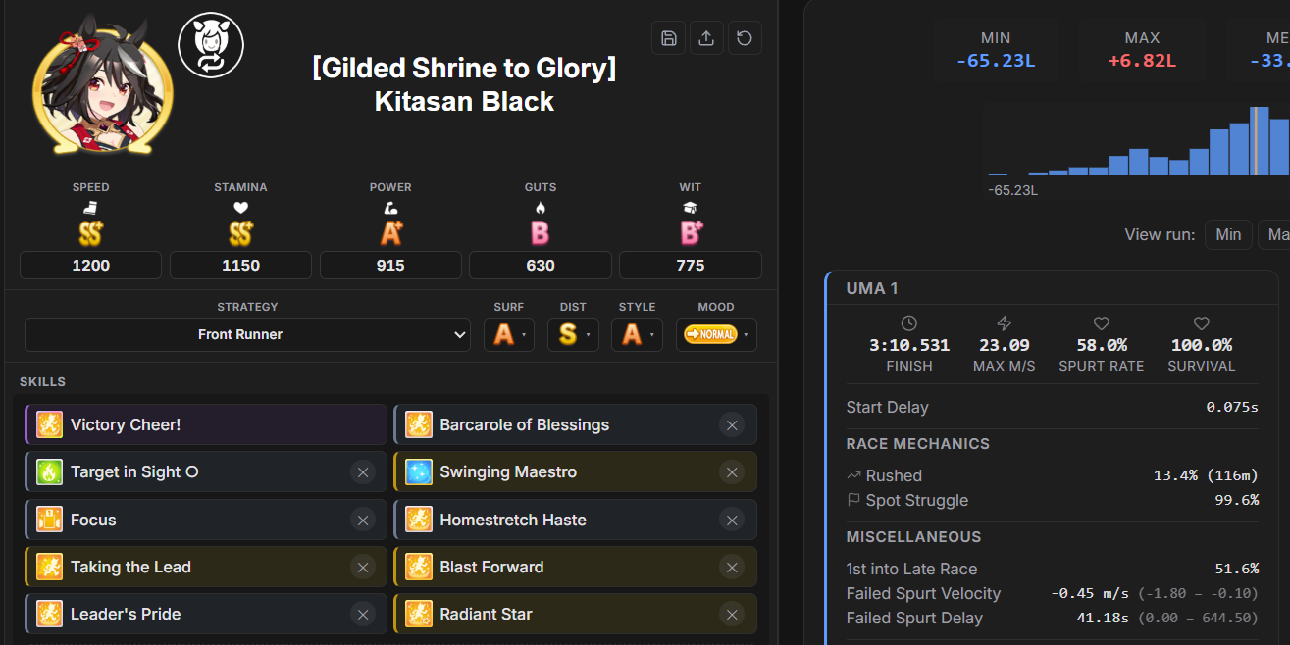Click the heart icon above Survival

point(1202,322)
